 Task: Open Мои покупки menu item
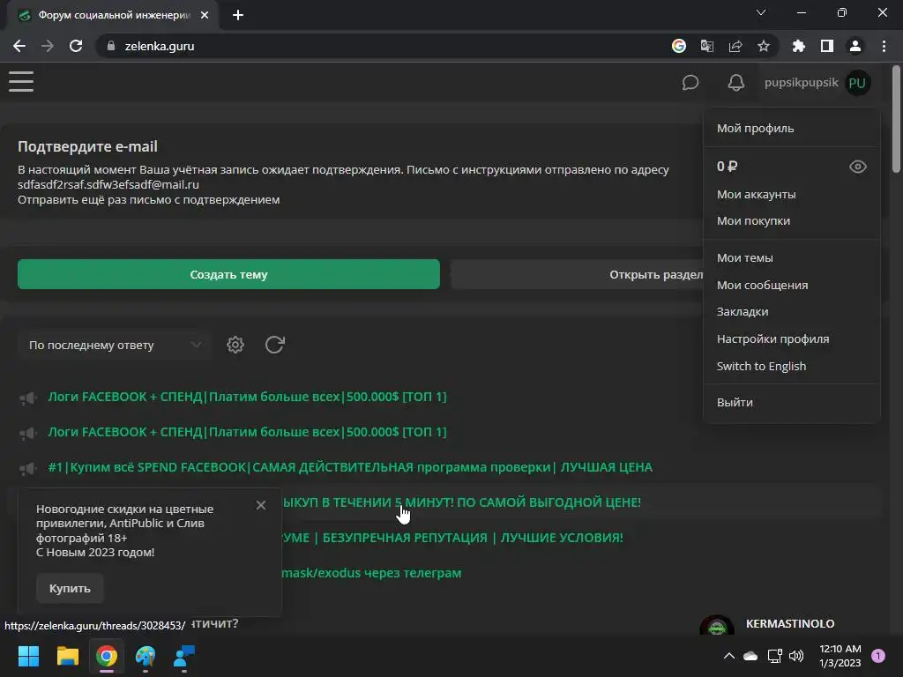tap(753, 221)
